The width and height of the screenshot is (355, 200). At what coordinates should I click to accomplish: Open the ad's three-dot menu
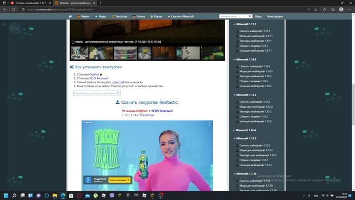click(x=209, y=124)
